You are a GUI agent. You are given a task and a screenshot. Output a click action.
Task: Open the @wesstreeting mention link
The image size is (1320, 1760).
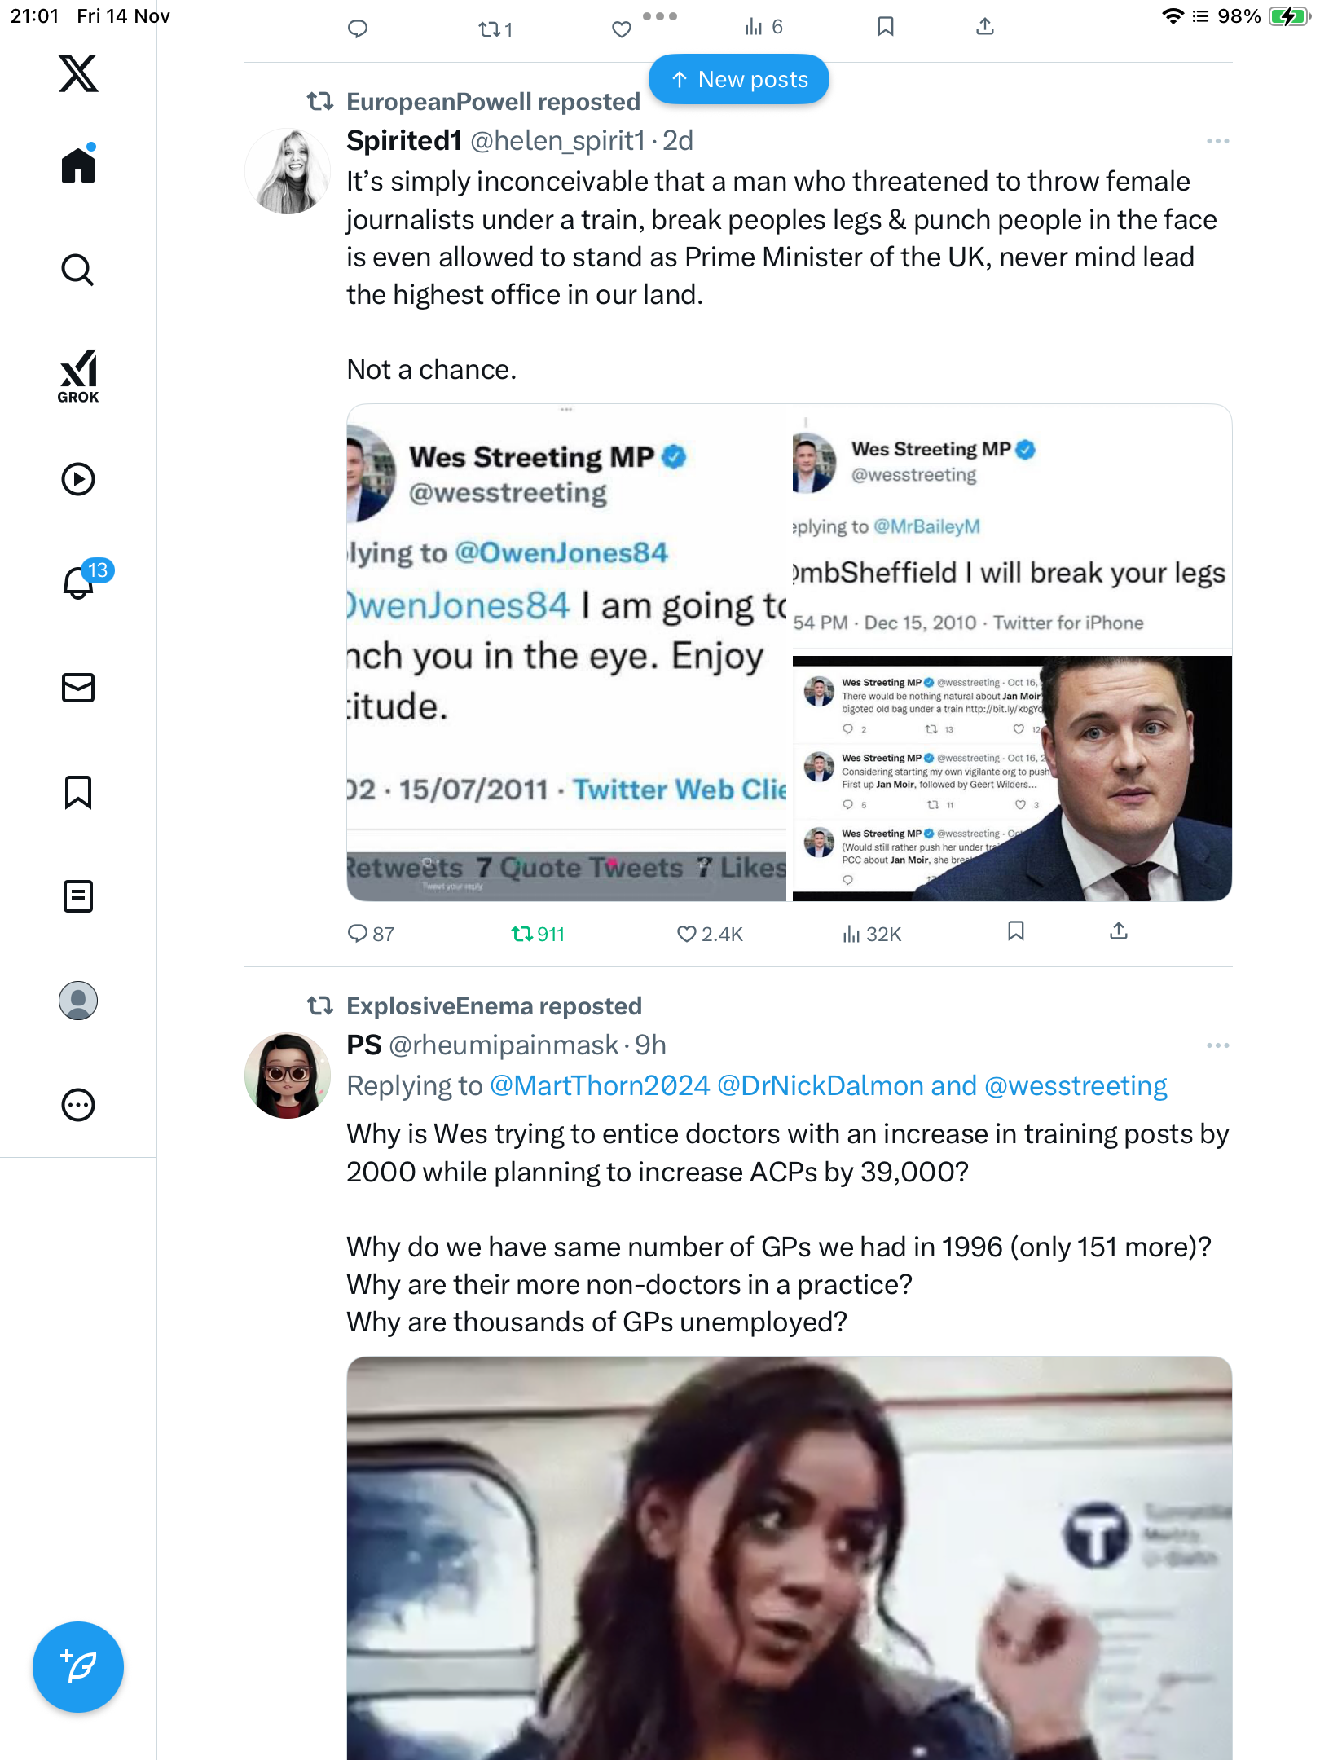pos(1076,1086)
